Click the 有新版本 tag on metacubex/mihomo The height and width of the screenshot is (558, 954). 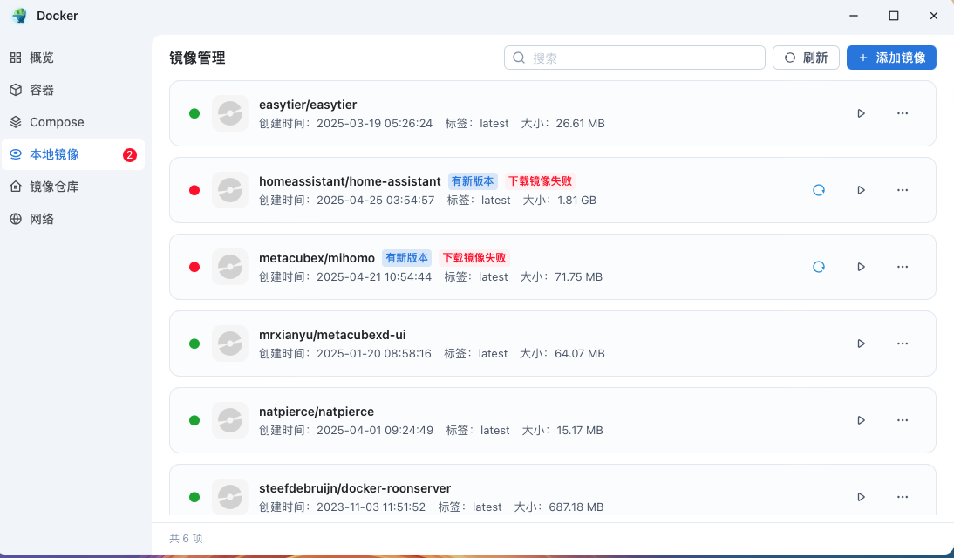[407, 258]
